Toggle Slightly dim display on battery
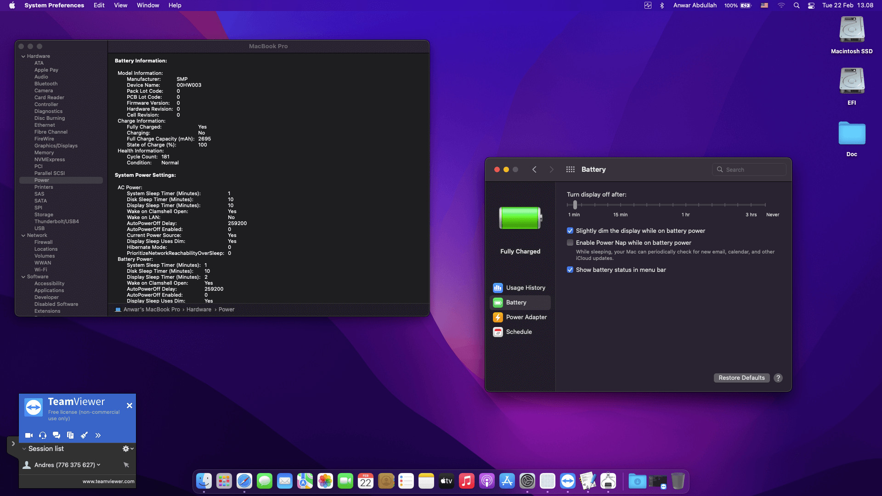882x496 pixels. 570,231
